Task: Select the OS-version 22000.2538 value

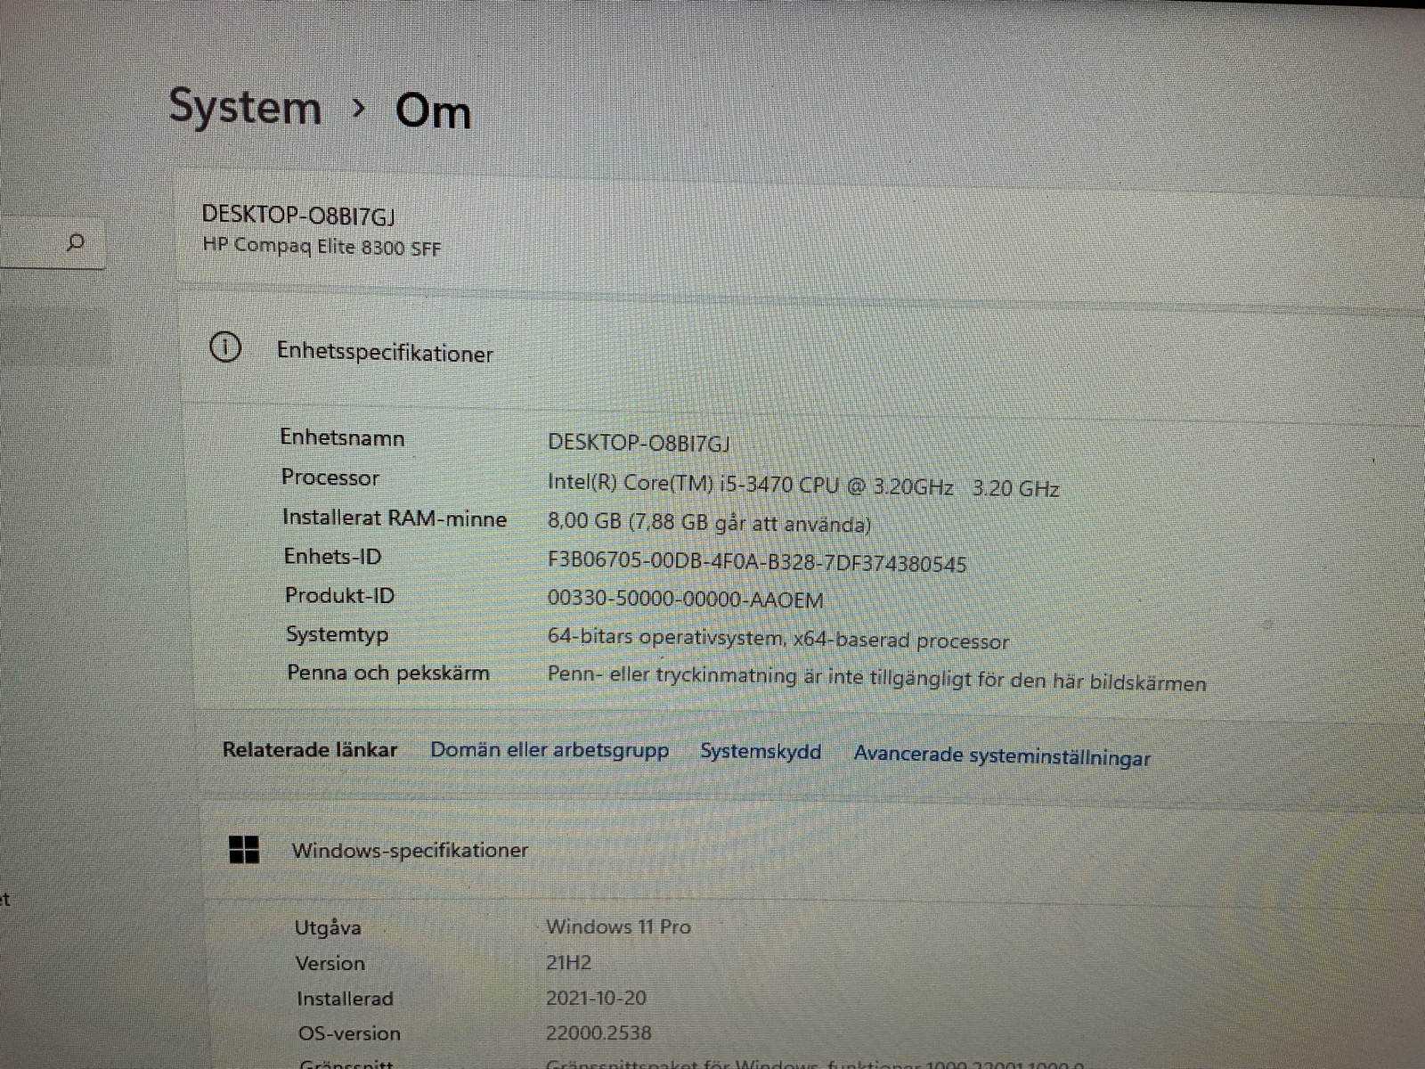Action: pos(598,1033)
